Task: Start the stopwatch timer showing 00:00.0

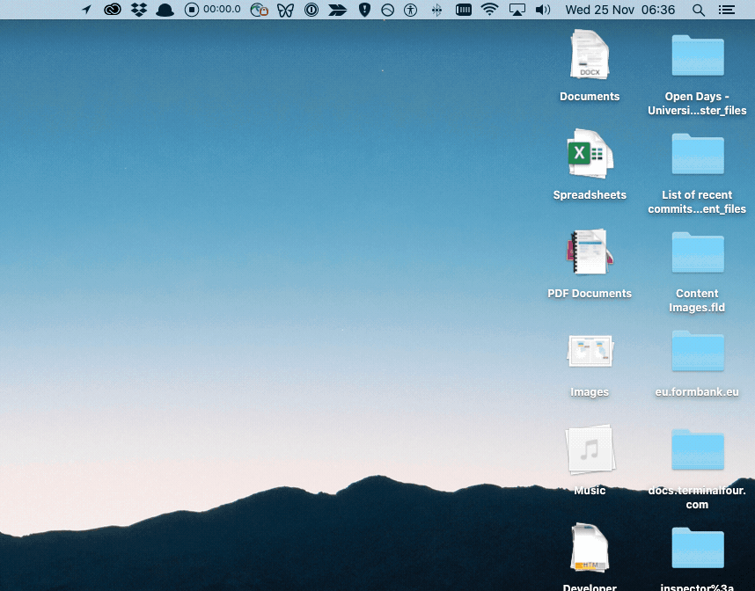Action: click(191, 10)
